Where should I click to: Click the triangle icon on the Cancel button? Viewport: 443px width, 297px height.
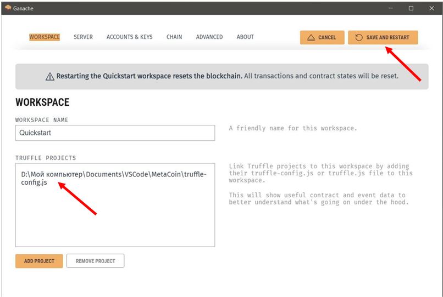pos(311,37)
